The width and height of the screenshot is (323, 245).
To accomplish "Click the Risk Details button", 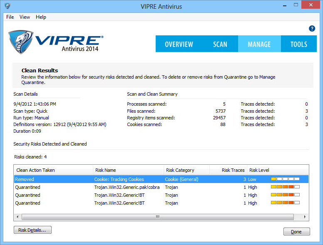I will pos(32,230).
